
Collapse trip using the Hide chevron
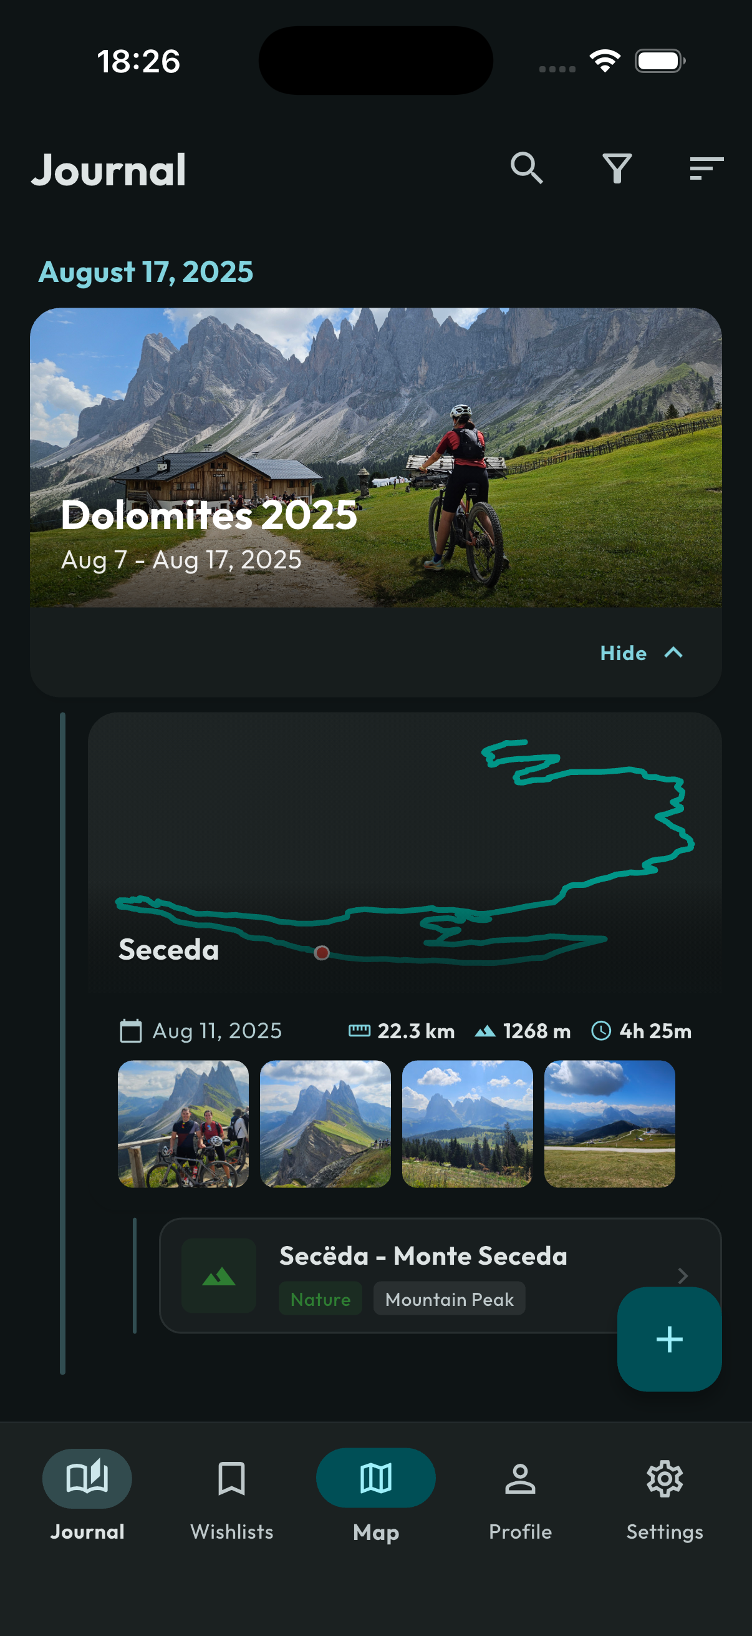point(674,653)
